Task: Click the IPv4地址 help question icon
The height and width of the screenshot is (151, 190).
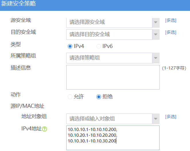Action: coord(44,129)
